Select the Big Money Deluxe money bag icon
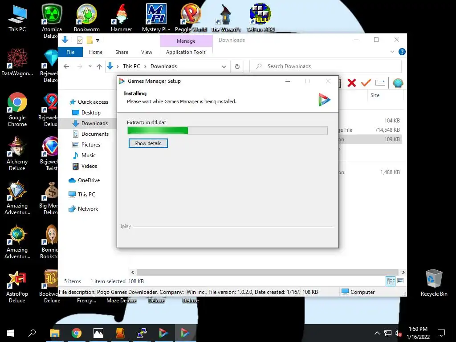This screenshot has width=456, height=342. 49,198
